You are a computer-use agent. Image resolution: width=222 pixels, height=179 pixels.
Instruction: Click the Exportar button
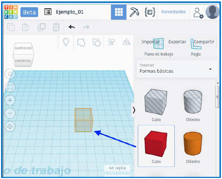point(177,42)
